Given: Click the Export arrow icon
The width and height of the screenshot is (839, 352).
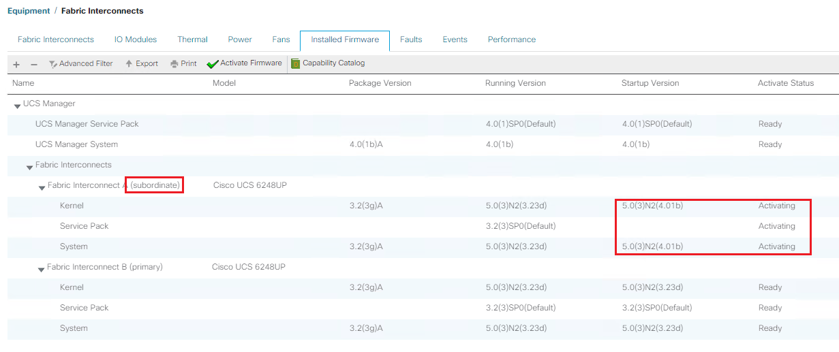Looking at the screenshot, I should pos(129,64).
